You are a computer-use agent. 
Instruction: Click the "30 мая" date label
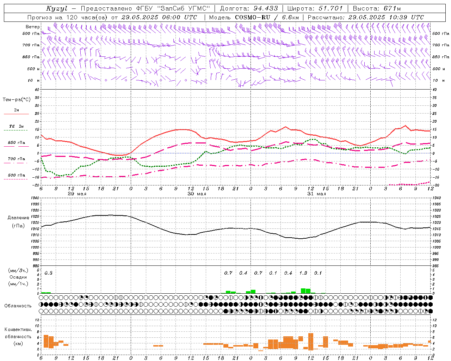(197, 194)
